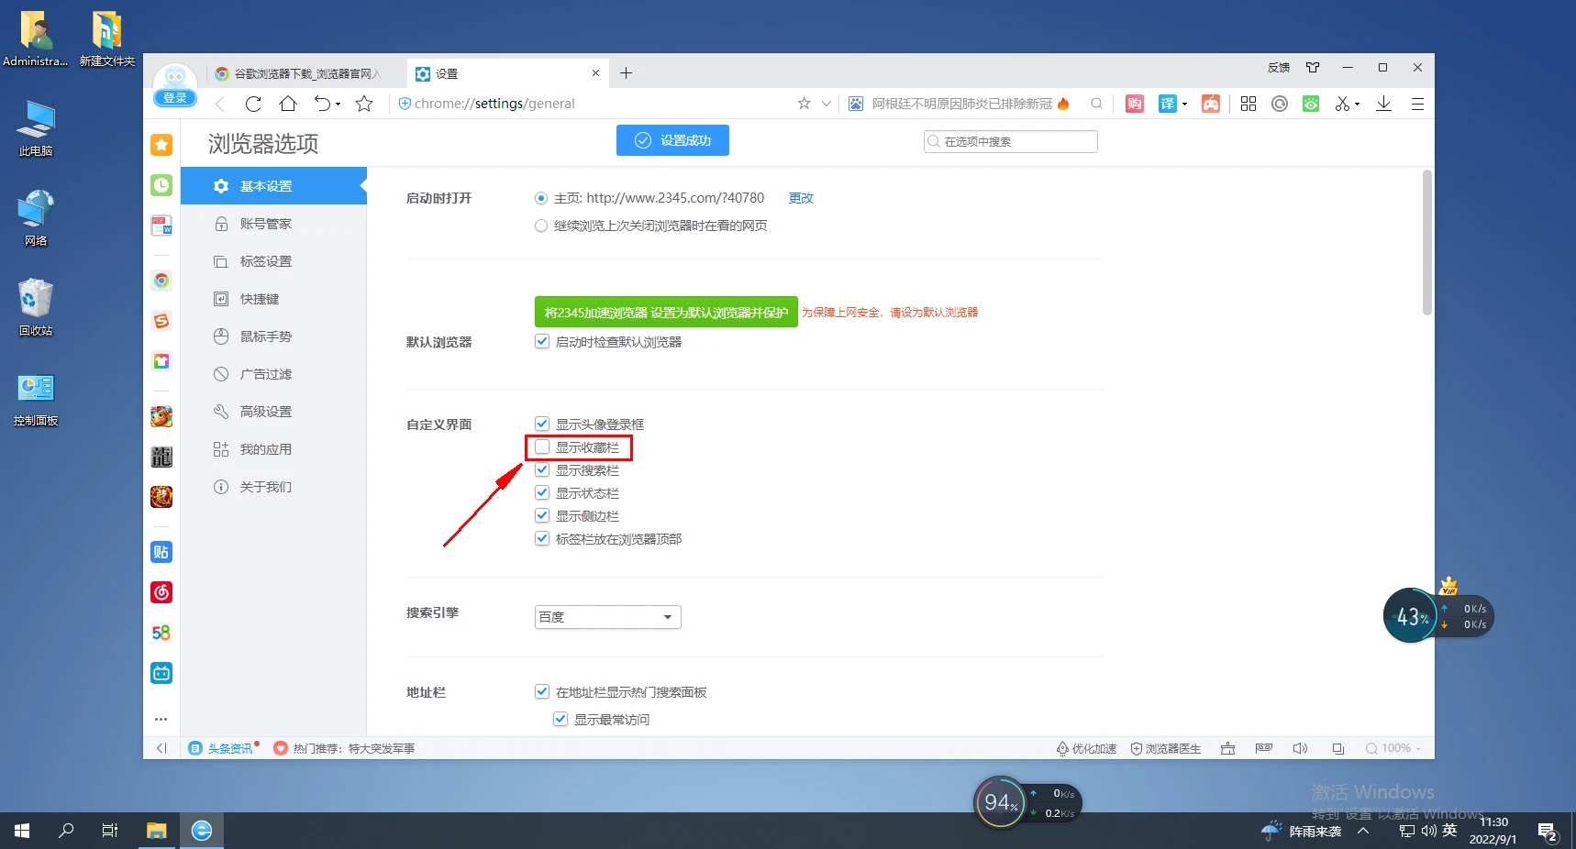Open 账号管家 settings section
This screenshot has height=849, width=1576.
(x=273, y=224)
